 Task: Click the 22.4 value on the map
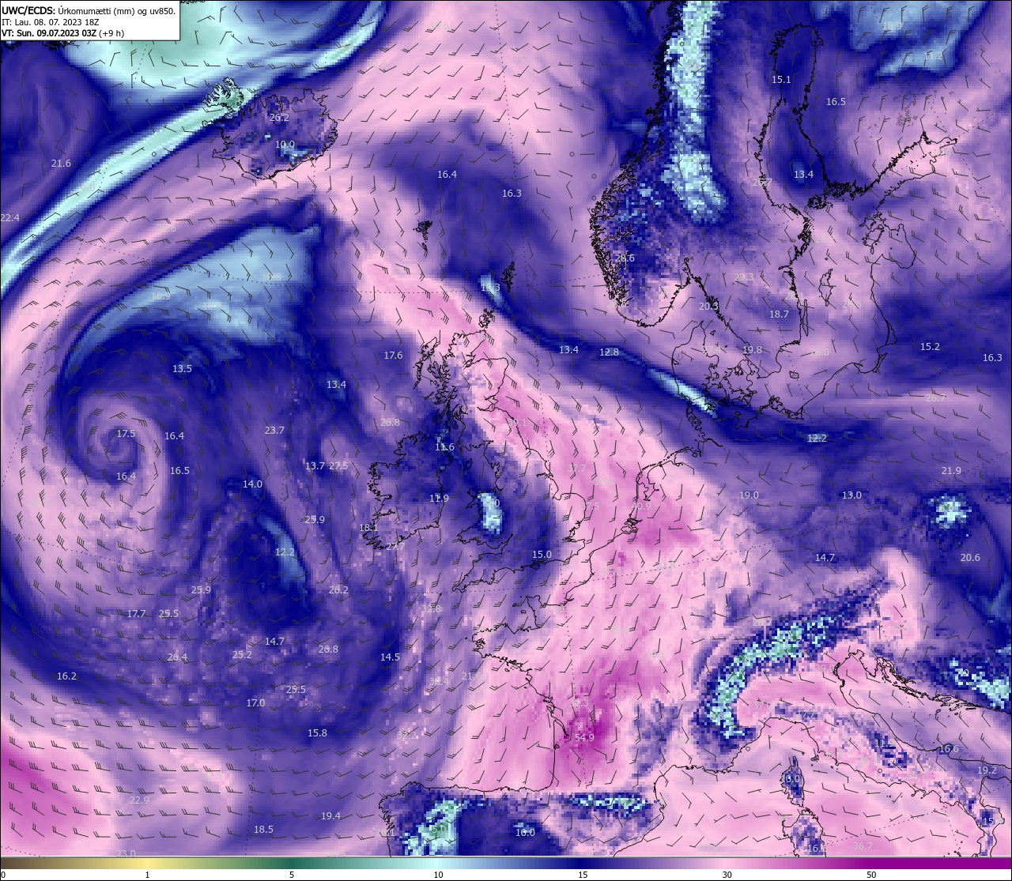coord(9,218)
